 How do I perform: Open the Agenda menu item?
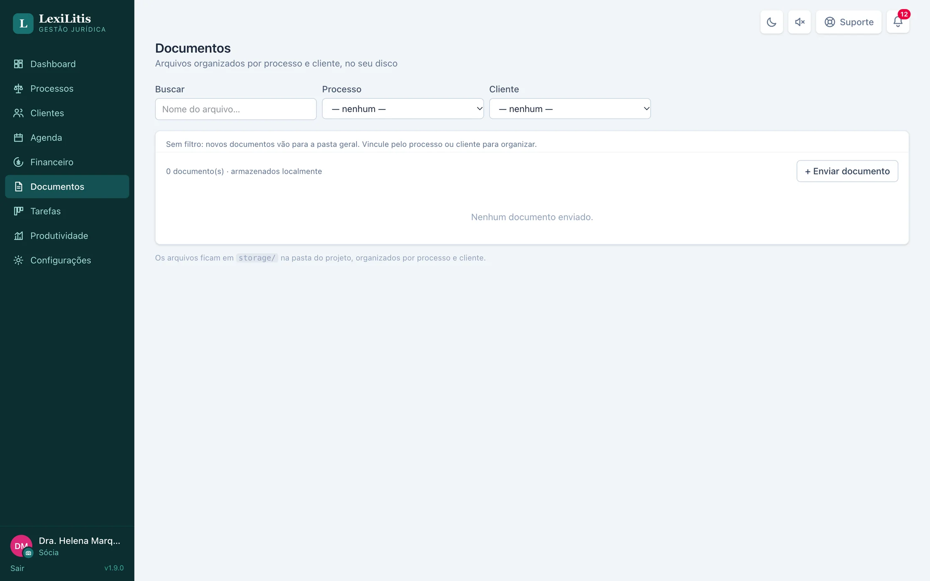(67, 137)
